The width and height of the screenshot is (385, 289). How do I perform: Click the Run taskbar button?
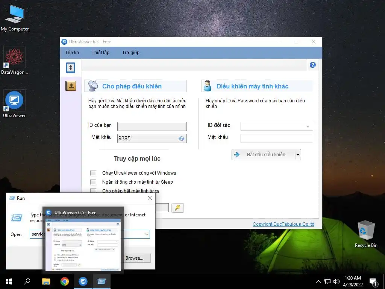point(102,281)
